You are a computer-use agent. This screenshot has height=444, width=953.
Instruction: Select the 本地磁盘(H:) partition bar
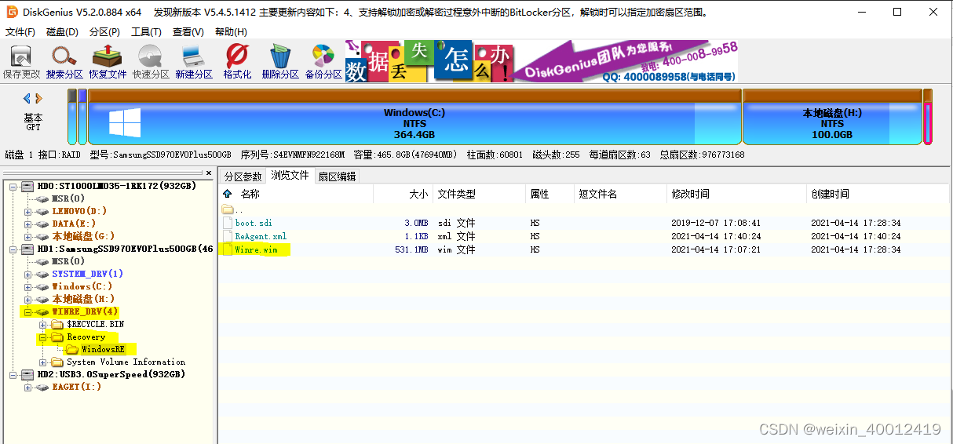pos(832,117)
